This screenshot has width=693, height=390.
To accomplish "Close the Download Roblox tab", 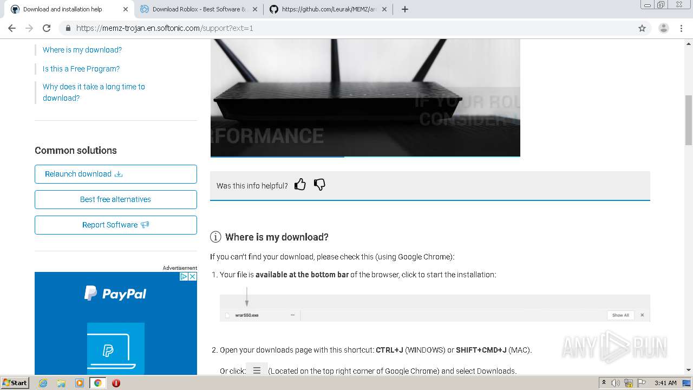I will pyautogui.click(x=255, y=9).
